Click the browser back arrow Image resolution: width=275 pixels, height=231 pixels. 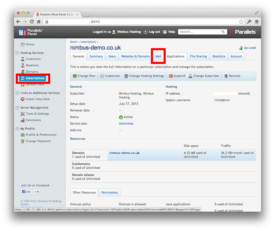pyautogui.click(x=18, y=22)
